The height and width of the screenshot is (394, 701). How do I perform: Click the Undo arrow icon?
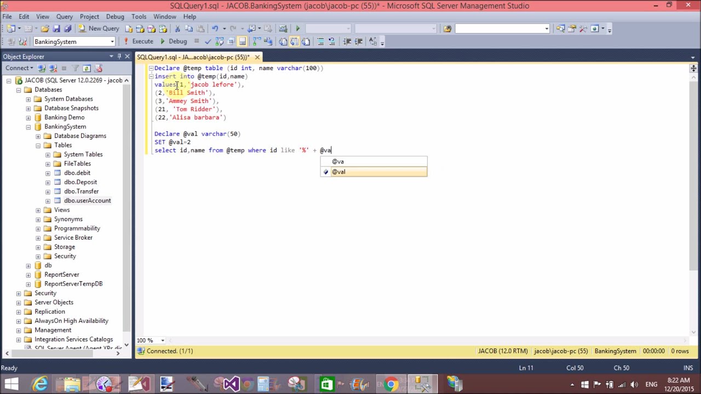(215, 28)
